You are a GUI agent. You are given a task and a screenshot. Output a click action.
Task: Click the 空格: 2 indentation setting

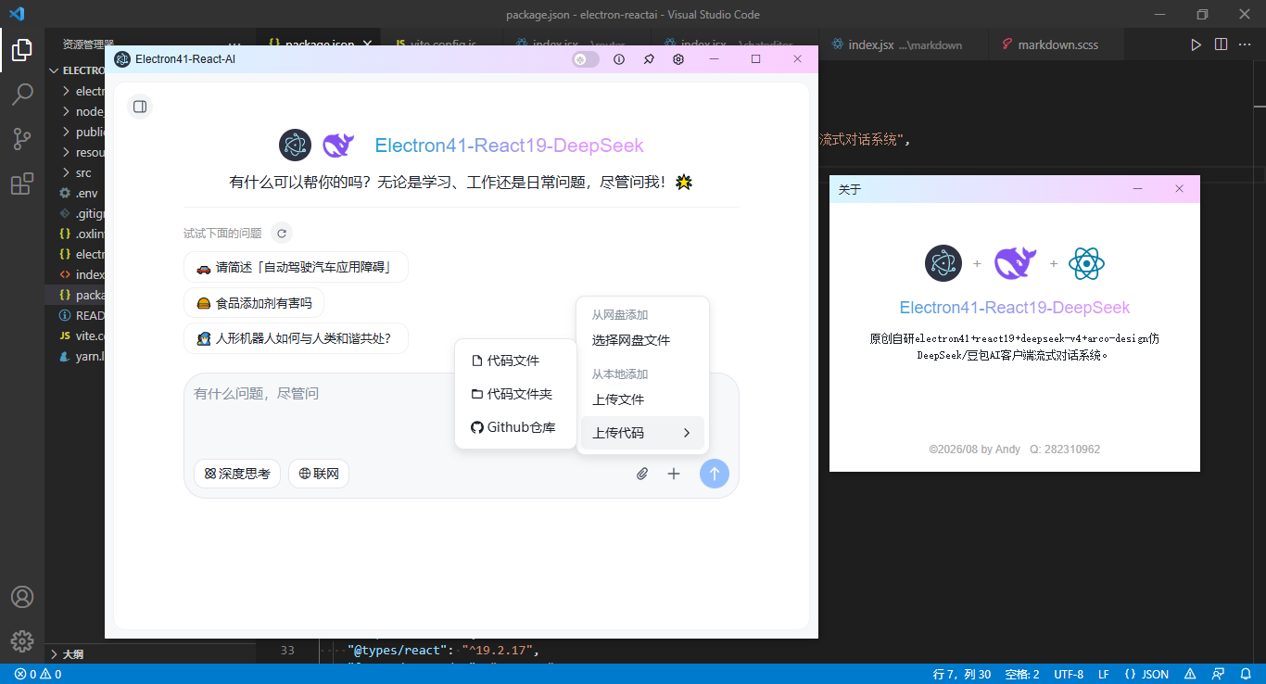(x=1022, y=674)
